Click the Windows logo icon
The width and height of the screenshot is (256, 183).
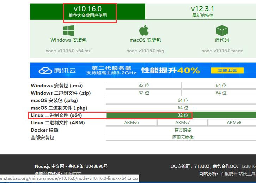point(68,30)
